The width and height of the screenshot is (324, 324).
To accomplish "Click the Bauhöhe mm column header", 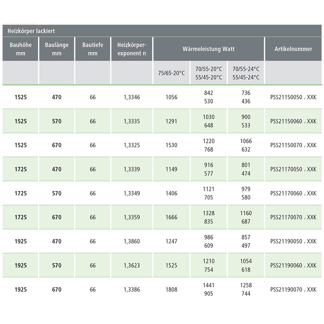I will pyautogui.click(x=20, y=49).
